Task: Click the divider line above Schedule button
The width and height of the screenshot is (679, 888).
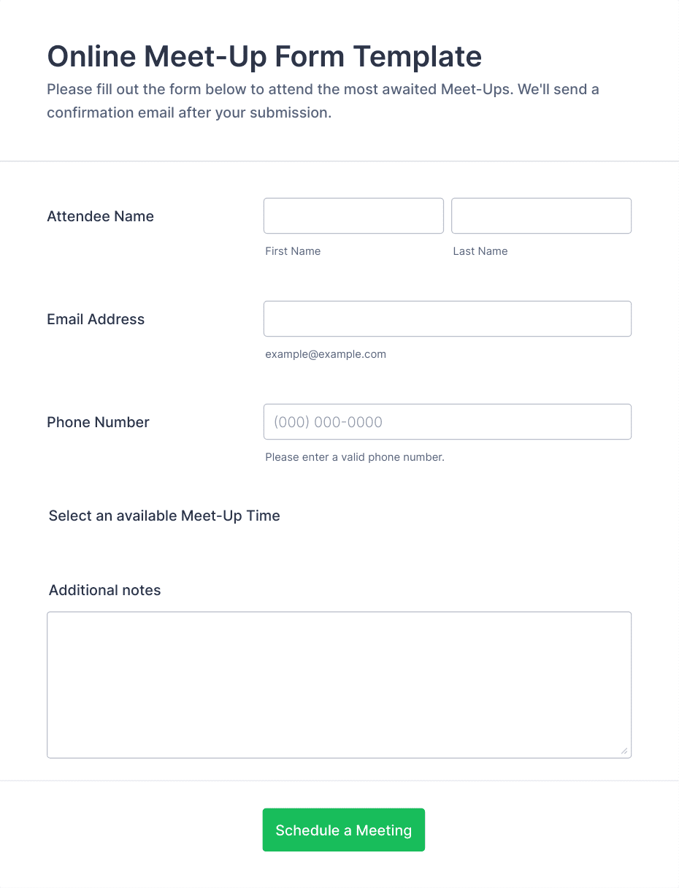Action: point(339,781)
